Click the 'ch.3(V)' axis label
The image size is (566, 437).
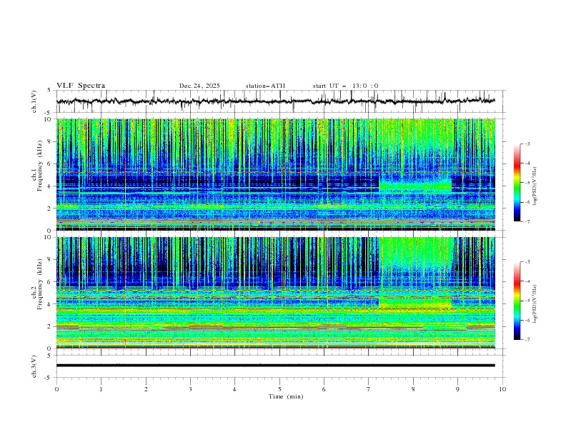click(34, 366)
